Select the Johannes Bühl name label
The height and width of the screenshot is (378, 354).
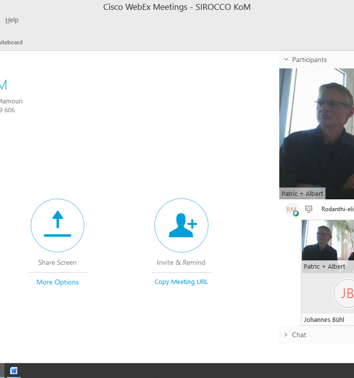click(x=324, y=319)
